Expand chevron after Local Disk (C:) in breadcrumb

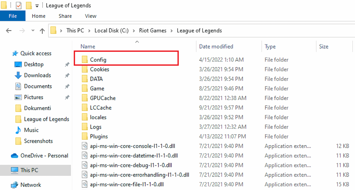coord(134,31)
